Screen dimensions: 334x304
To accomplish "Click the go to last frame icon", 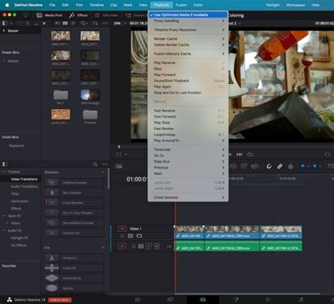I will [240, 154].
